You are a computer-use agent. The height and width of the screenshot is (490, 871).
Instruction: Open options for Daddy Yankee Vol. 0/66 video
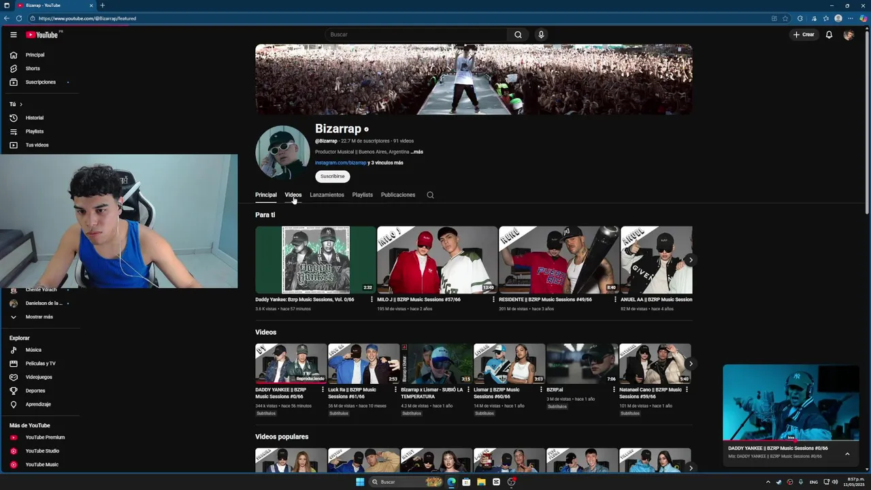pos(372,299)
